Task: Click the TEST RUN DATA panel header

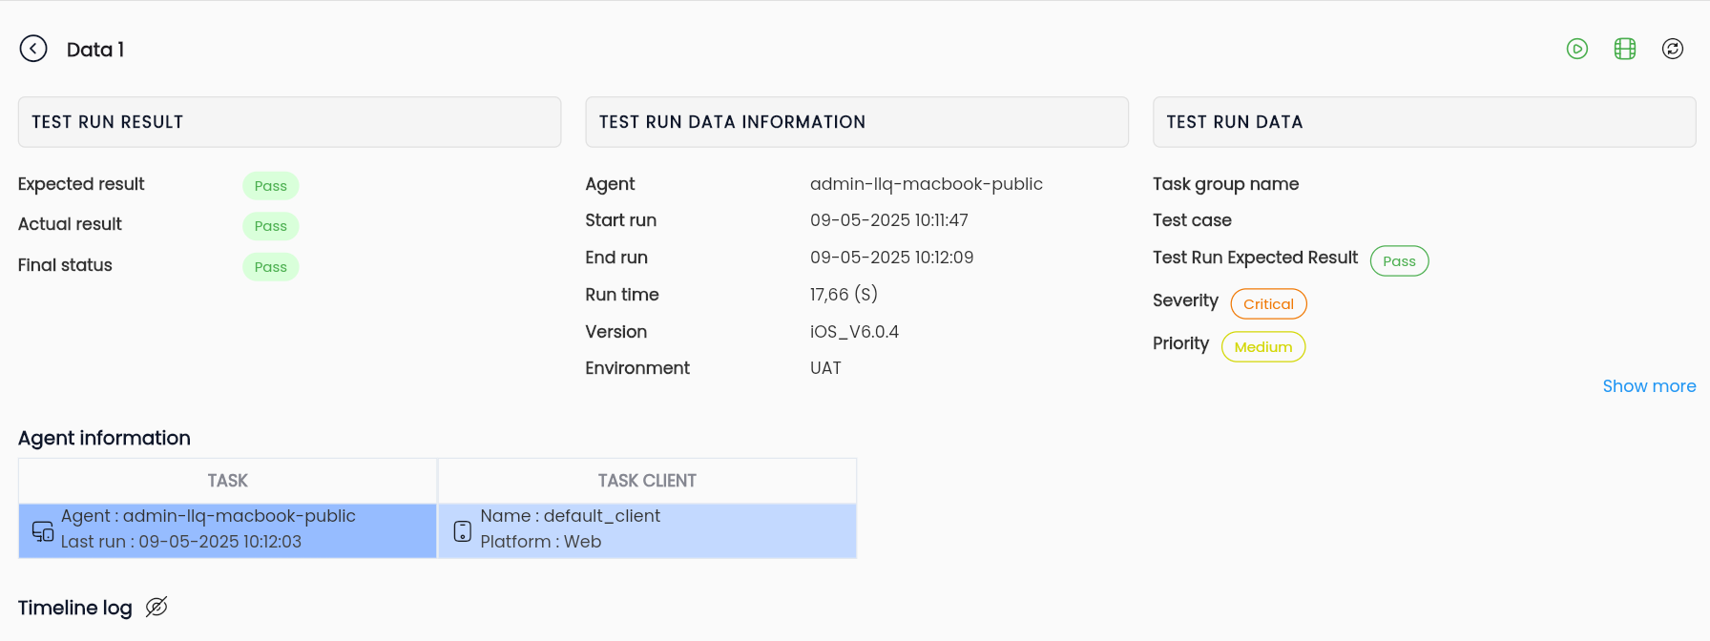Action: 1425,122
